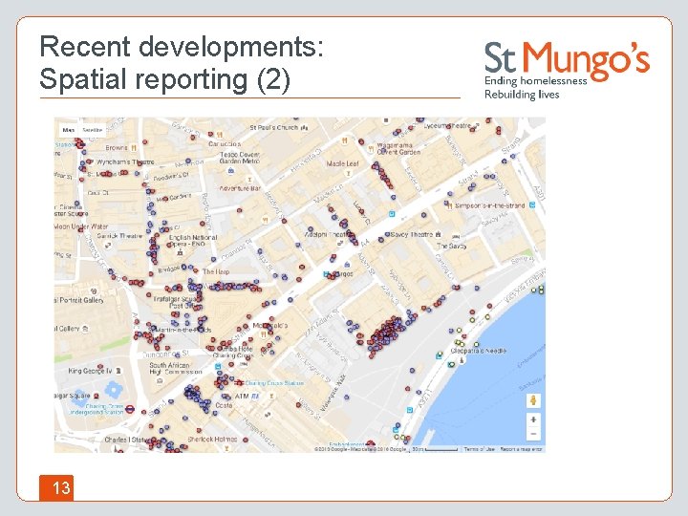Click the Wyndham's Theatre label
This screenshot has height=516, width=688.
(125, 161)
